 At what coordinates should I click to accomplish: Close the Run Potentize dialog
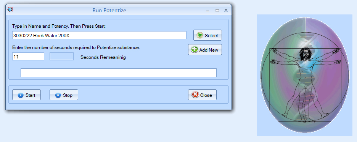(202, 95)
